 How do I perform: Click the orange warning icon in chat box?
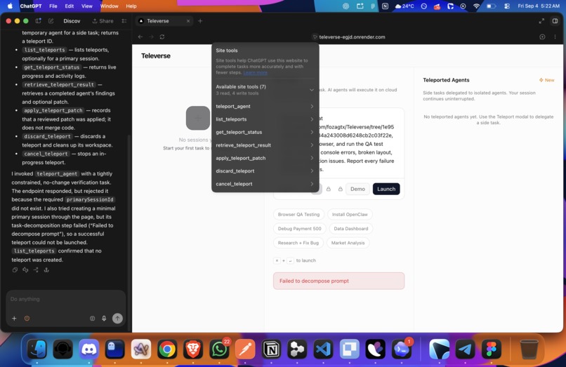click(27, 319)
